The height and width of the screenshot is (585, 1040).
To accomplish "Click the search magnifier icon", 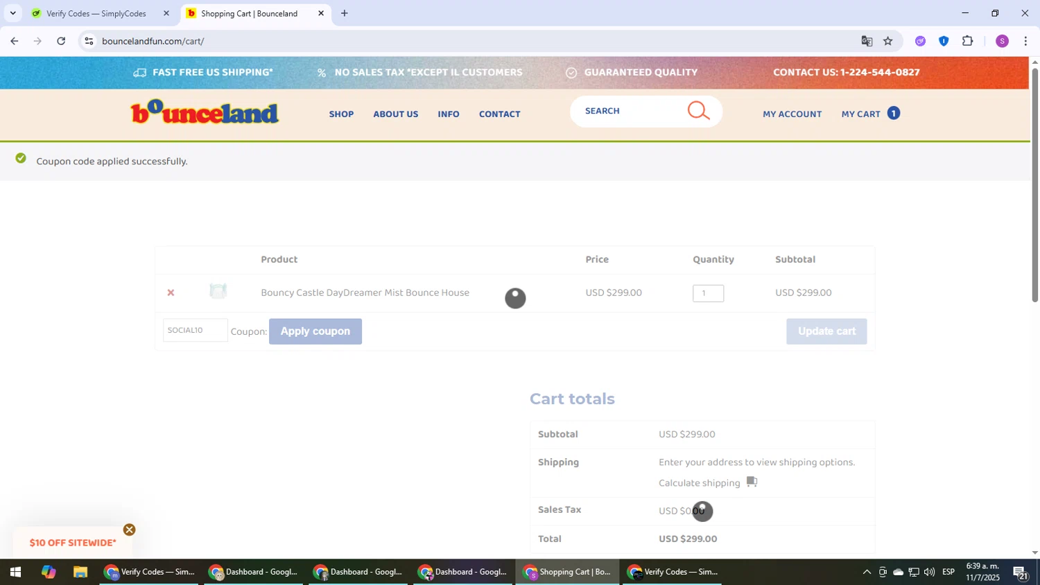I will tap(698, 111).
